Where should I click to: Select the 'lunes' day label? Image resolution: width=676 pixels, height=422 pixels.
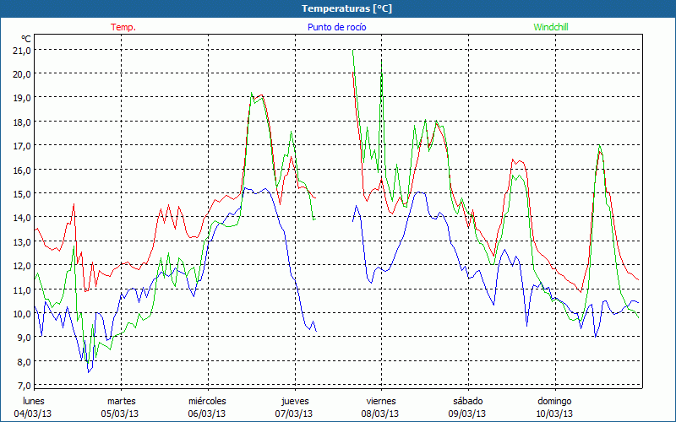[34, 401]
